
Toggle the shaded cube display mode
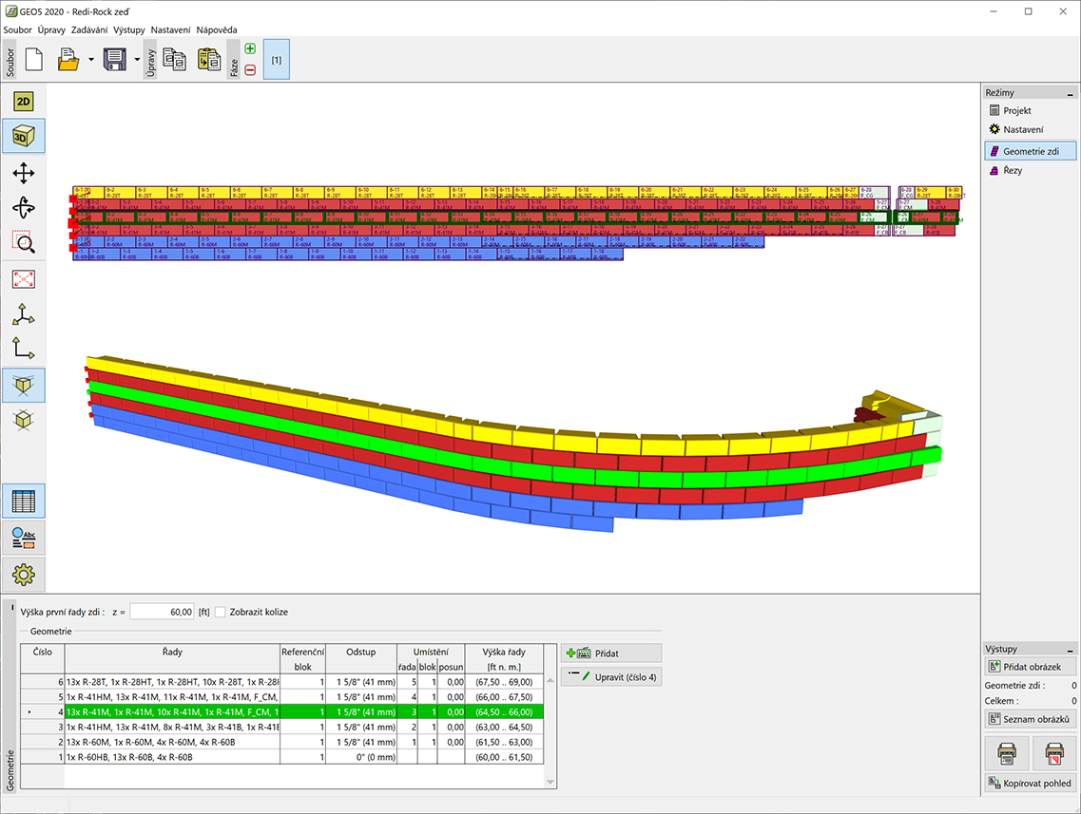[24, 385]
